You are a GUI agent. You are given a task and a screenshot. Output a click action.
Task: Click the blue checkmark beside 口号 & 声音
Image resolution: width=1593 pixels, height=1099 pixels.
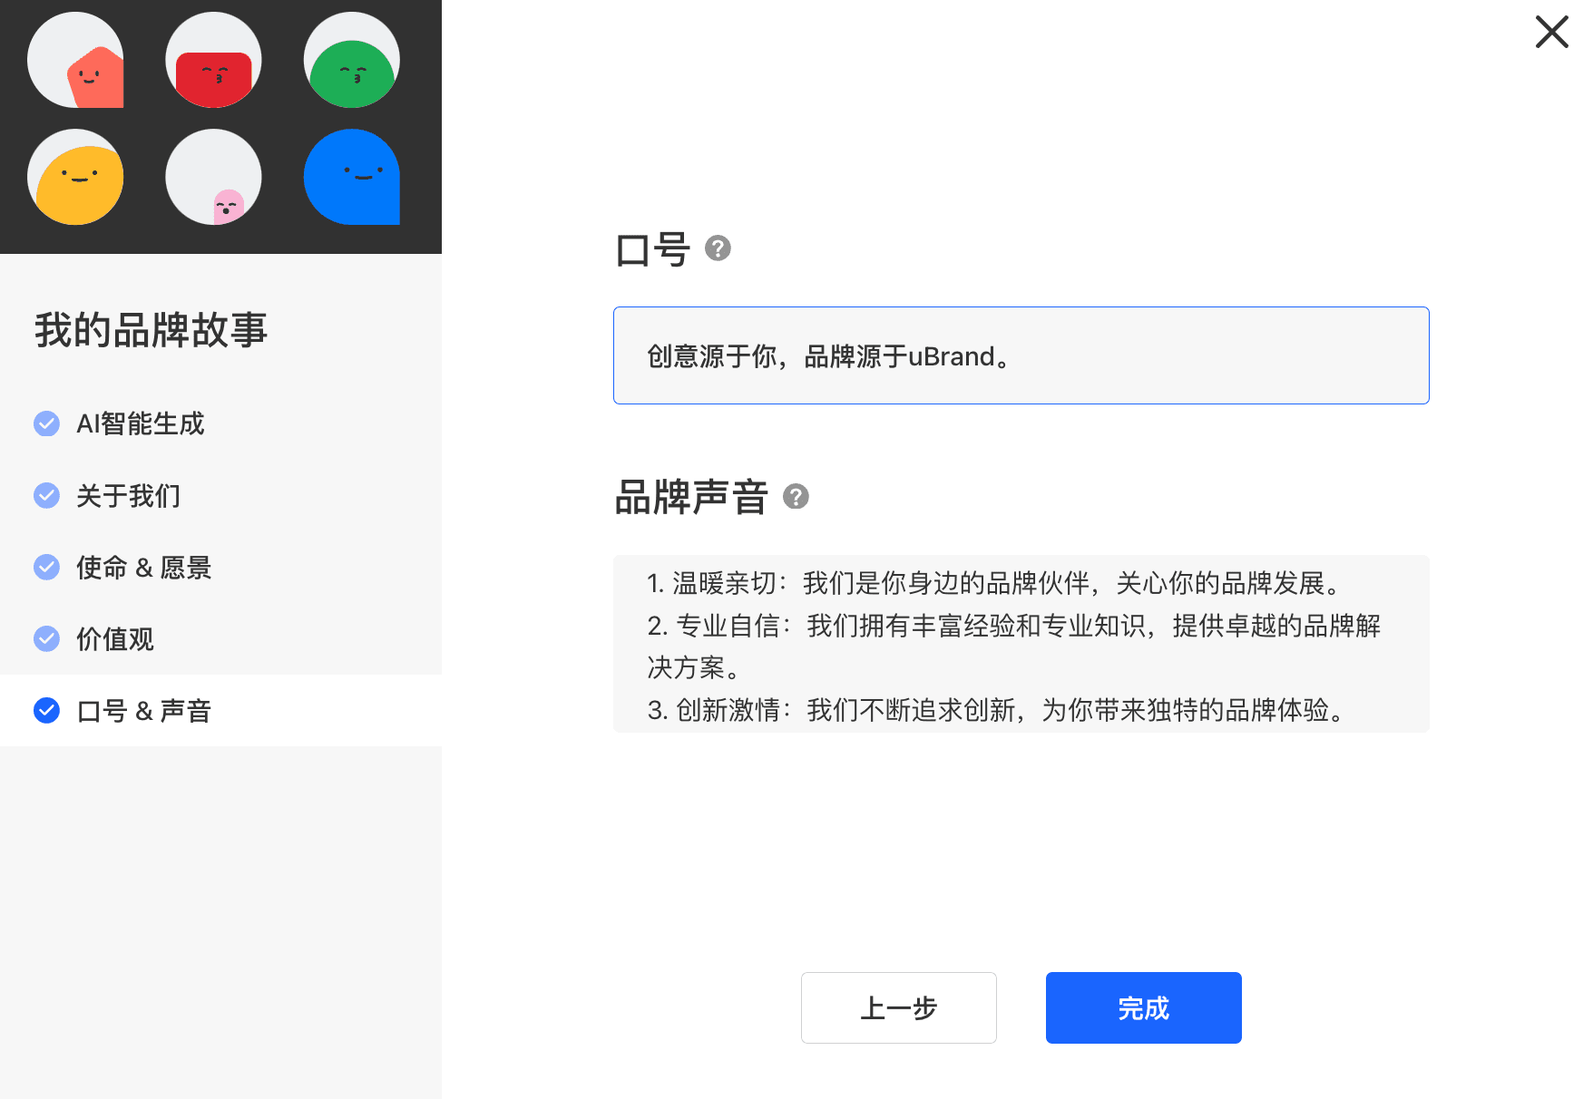pyautogui.click(x=47, y=710)
